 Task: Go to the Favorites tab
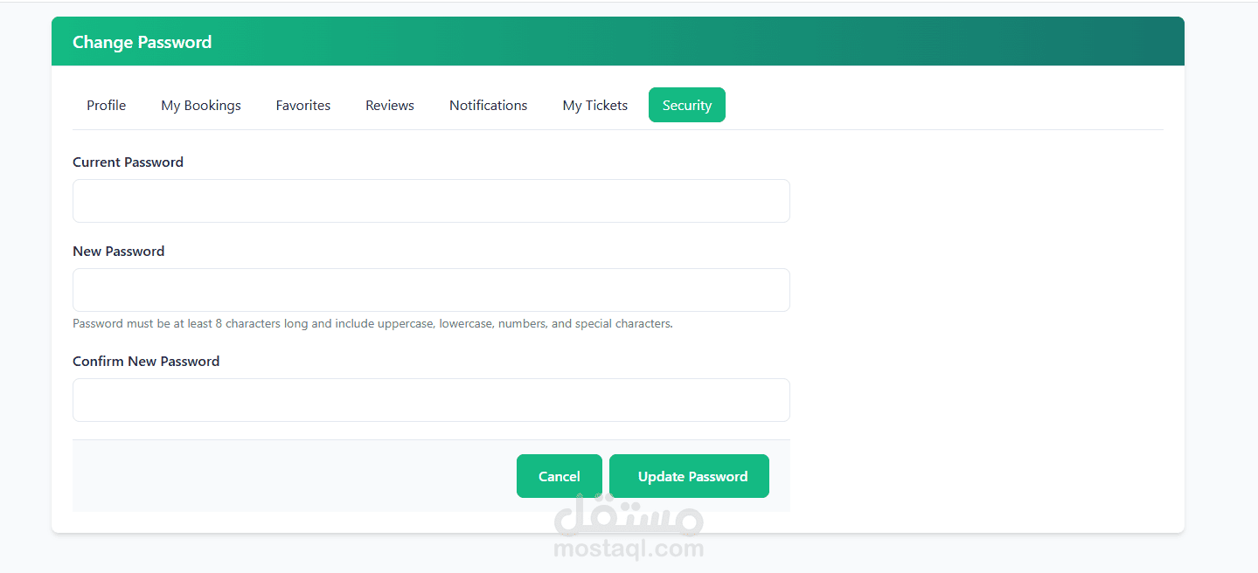(x=303, y=105)
